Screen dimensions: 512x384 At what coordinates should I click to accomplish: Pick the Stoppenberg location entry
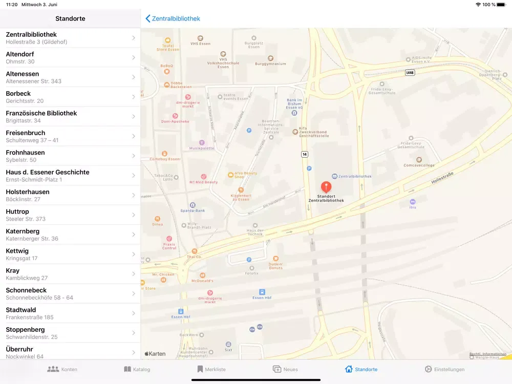pyautogui.click(x=70, y=333)
